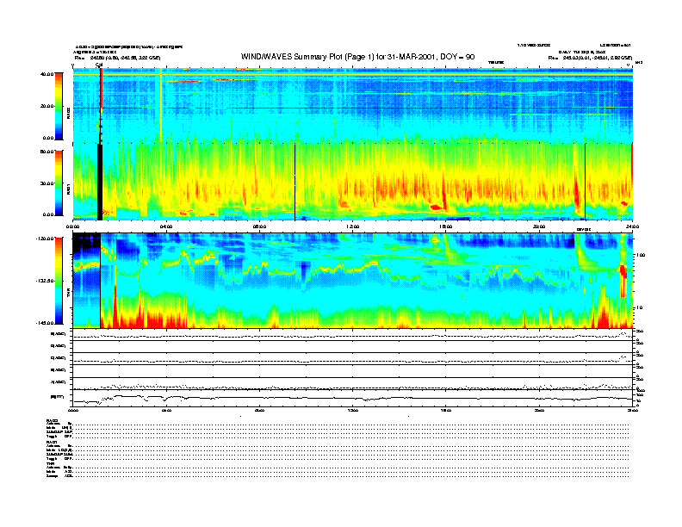Click the 20:00 label under RAD1 spectrogram
The width and height of the screenshot is (682, 527).
pyautogui.click(x=539, y=226)
